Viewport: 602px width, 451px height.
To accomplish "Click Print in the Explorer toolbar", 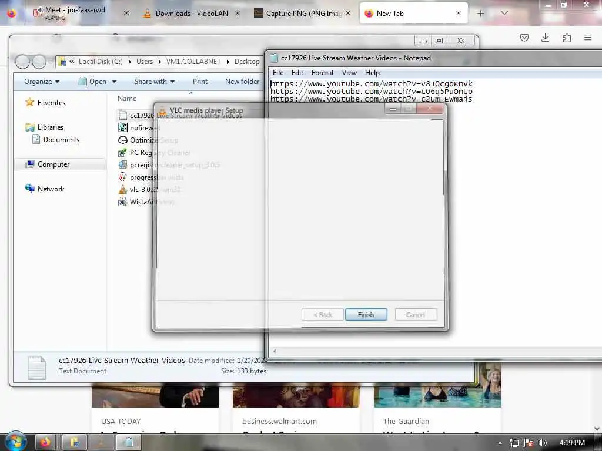I will pyautogui.click(x=200, y=82).
